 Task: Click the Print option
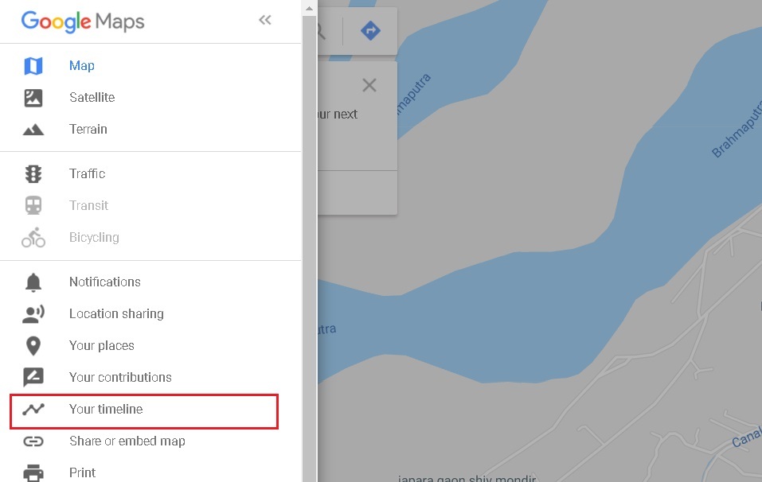pyautogui.click(x=82, y=472)
